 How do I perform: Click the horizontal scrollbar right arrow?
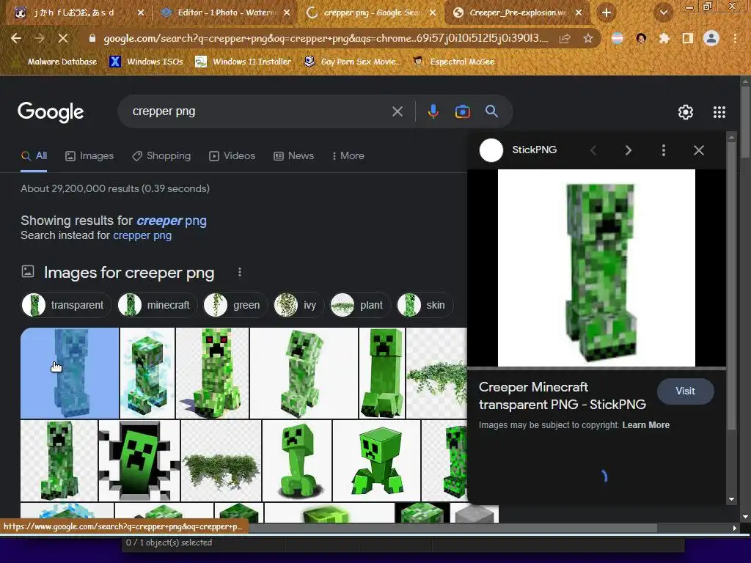tap(734, 528)
